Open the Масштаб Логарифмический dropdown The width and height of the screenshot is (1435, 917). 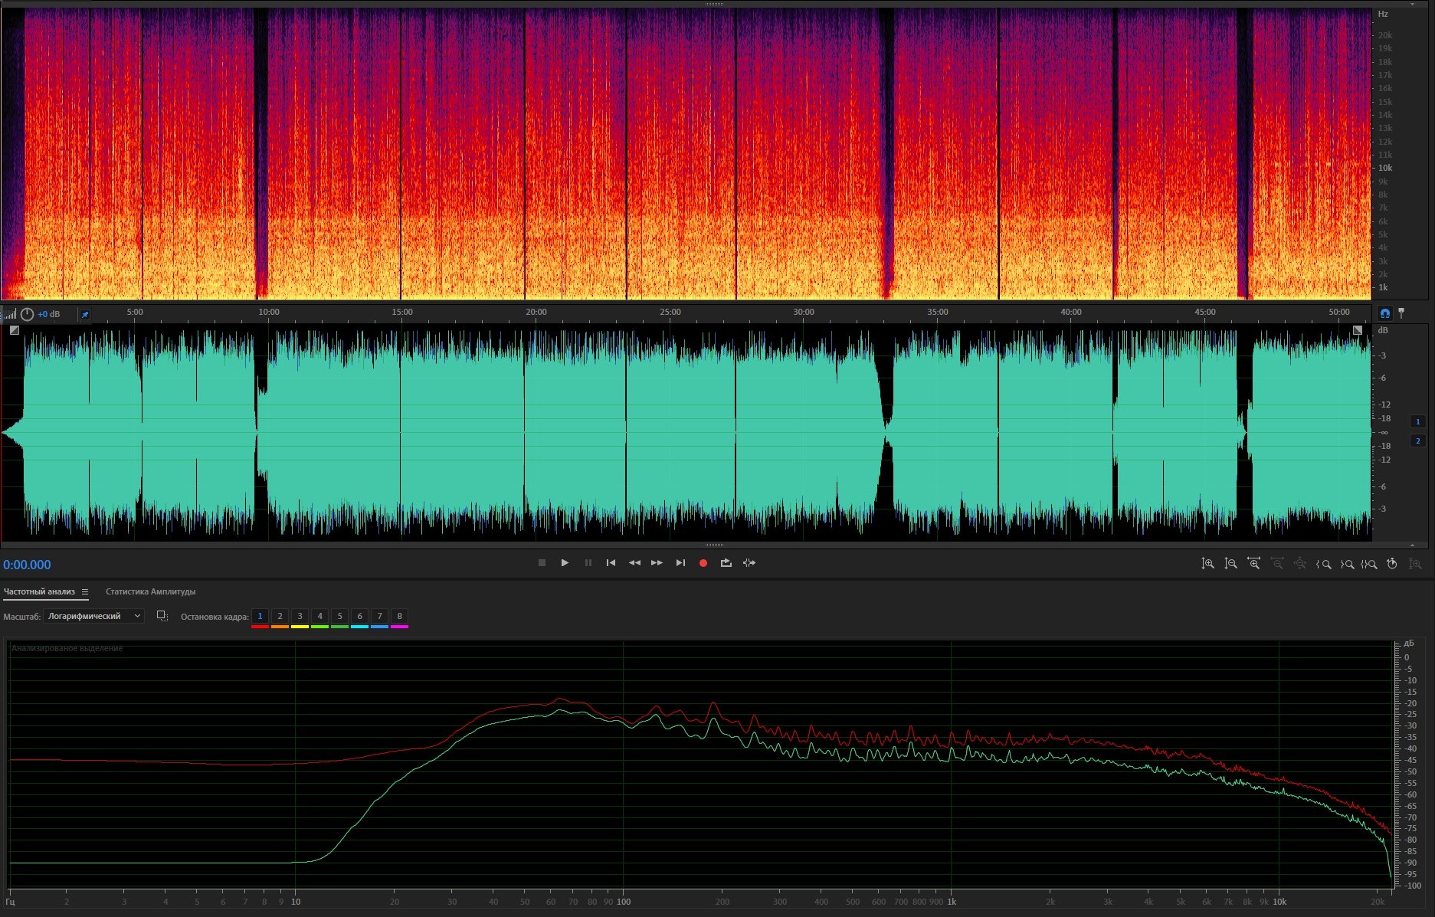(x=93, y=616)
